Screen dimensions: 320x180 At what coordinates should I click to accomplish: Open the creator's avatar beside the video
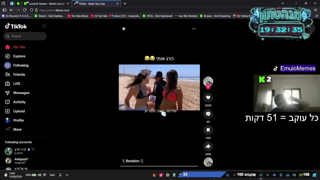point(208,81)
